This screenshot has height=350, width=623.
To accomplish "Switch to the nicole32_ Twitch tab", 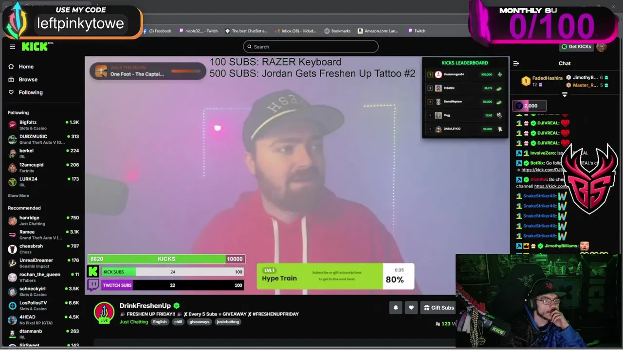I will (198, 31).
